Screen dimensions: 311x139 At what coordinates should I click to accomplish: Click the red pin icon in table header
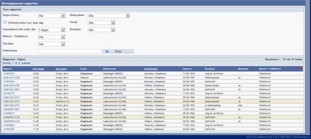tap(301, 69)
